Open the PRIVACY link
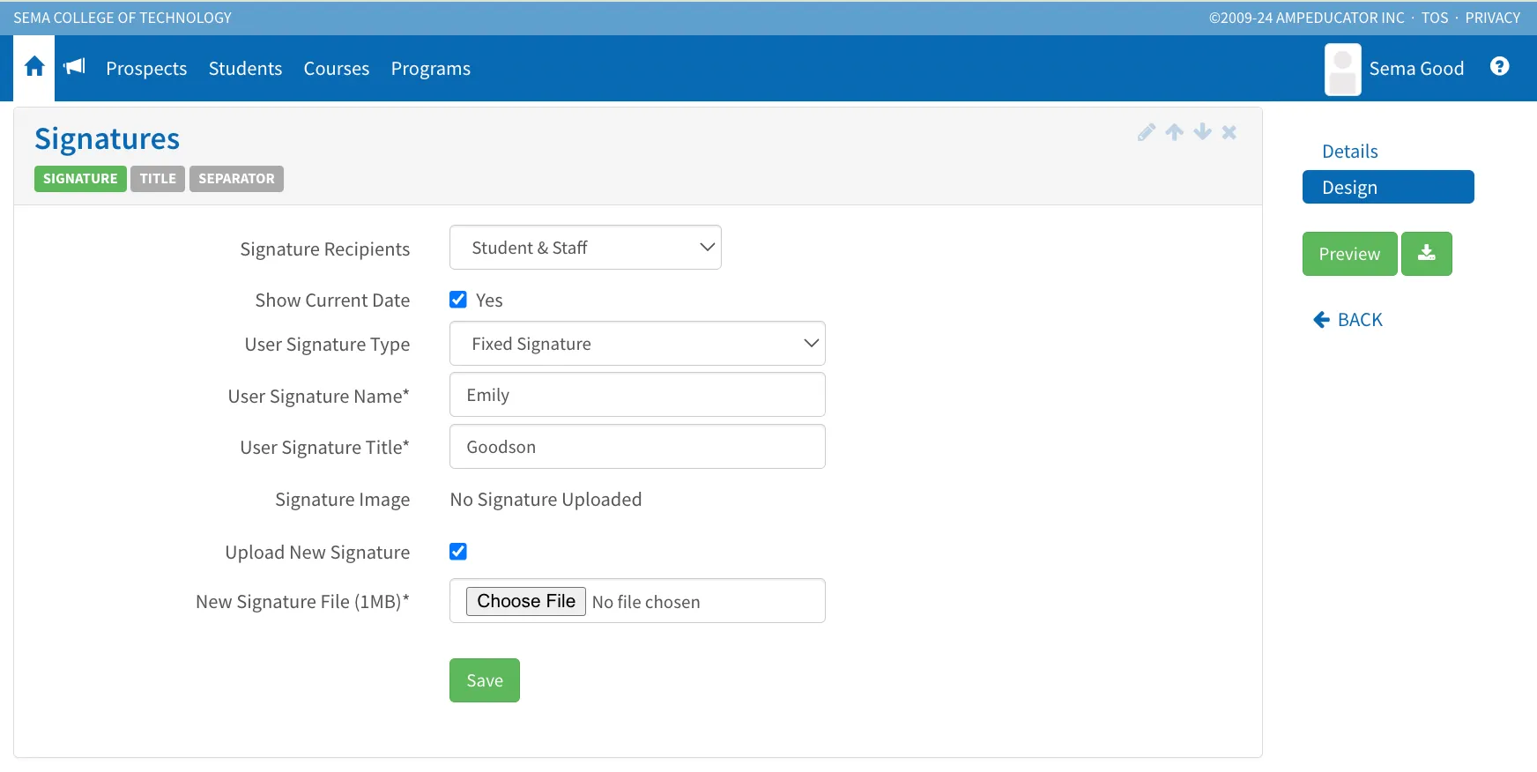The height and width of the screenshot is (772, 1537). click(x=1493, y=18)
